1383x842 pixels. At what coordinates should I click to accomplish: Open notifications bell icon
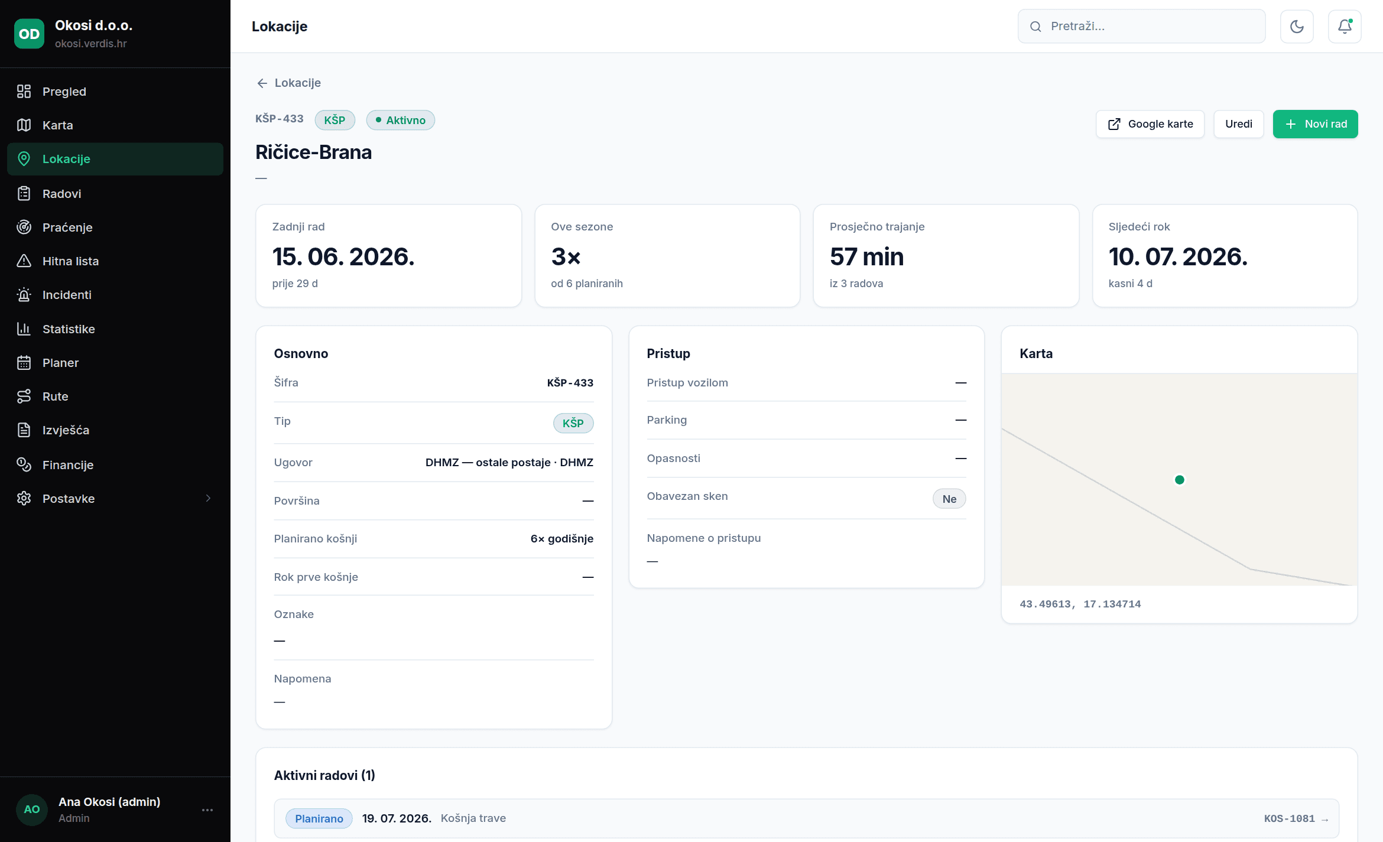click(x=1345, y=27)
